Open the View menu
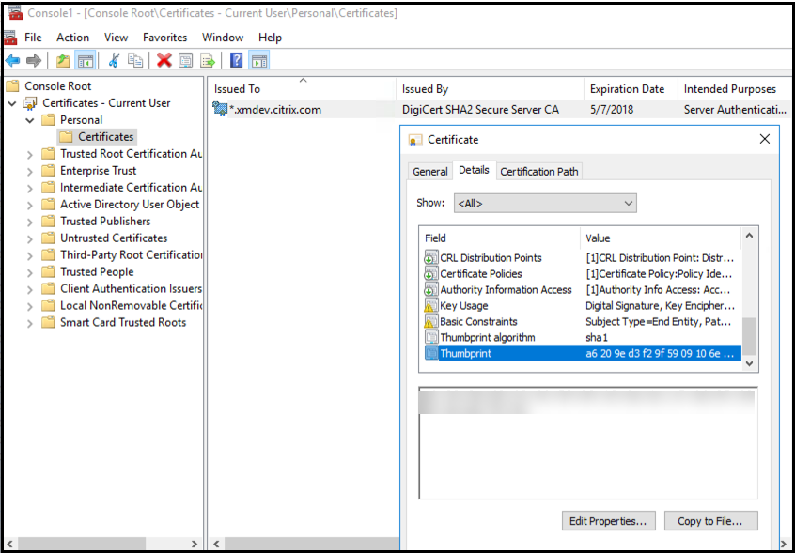This screenshot has width=795, height=553. 117,38
